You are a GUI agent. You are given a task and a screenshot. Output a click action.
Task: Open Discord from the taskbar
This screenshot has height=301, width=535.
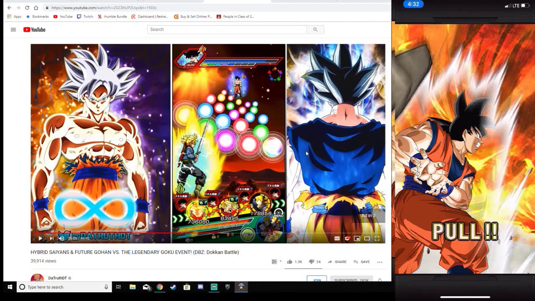tap(200, 287)
